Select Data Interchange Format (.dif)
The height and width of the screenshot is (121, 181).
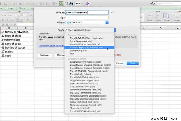(89, 105)
